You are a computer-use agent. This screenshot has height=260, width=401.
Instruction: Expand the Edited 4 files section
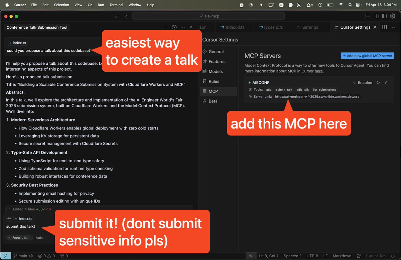tap(30, 209)
